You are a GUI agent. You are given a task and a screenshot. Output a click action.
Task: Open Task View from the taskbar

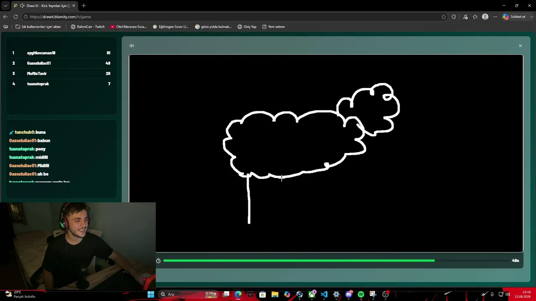point(226,294)
